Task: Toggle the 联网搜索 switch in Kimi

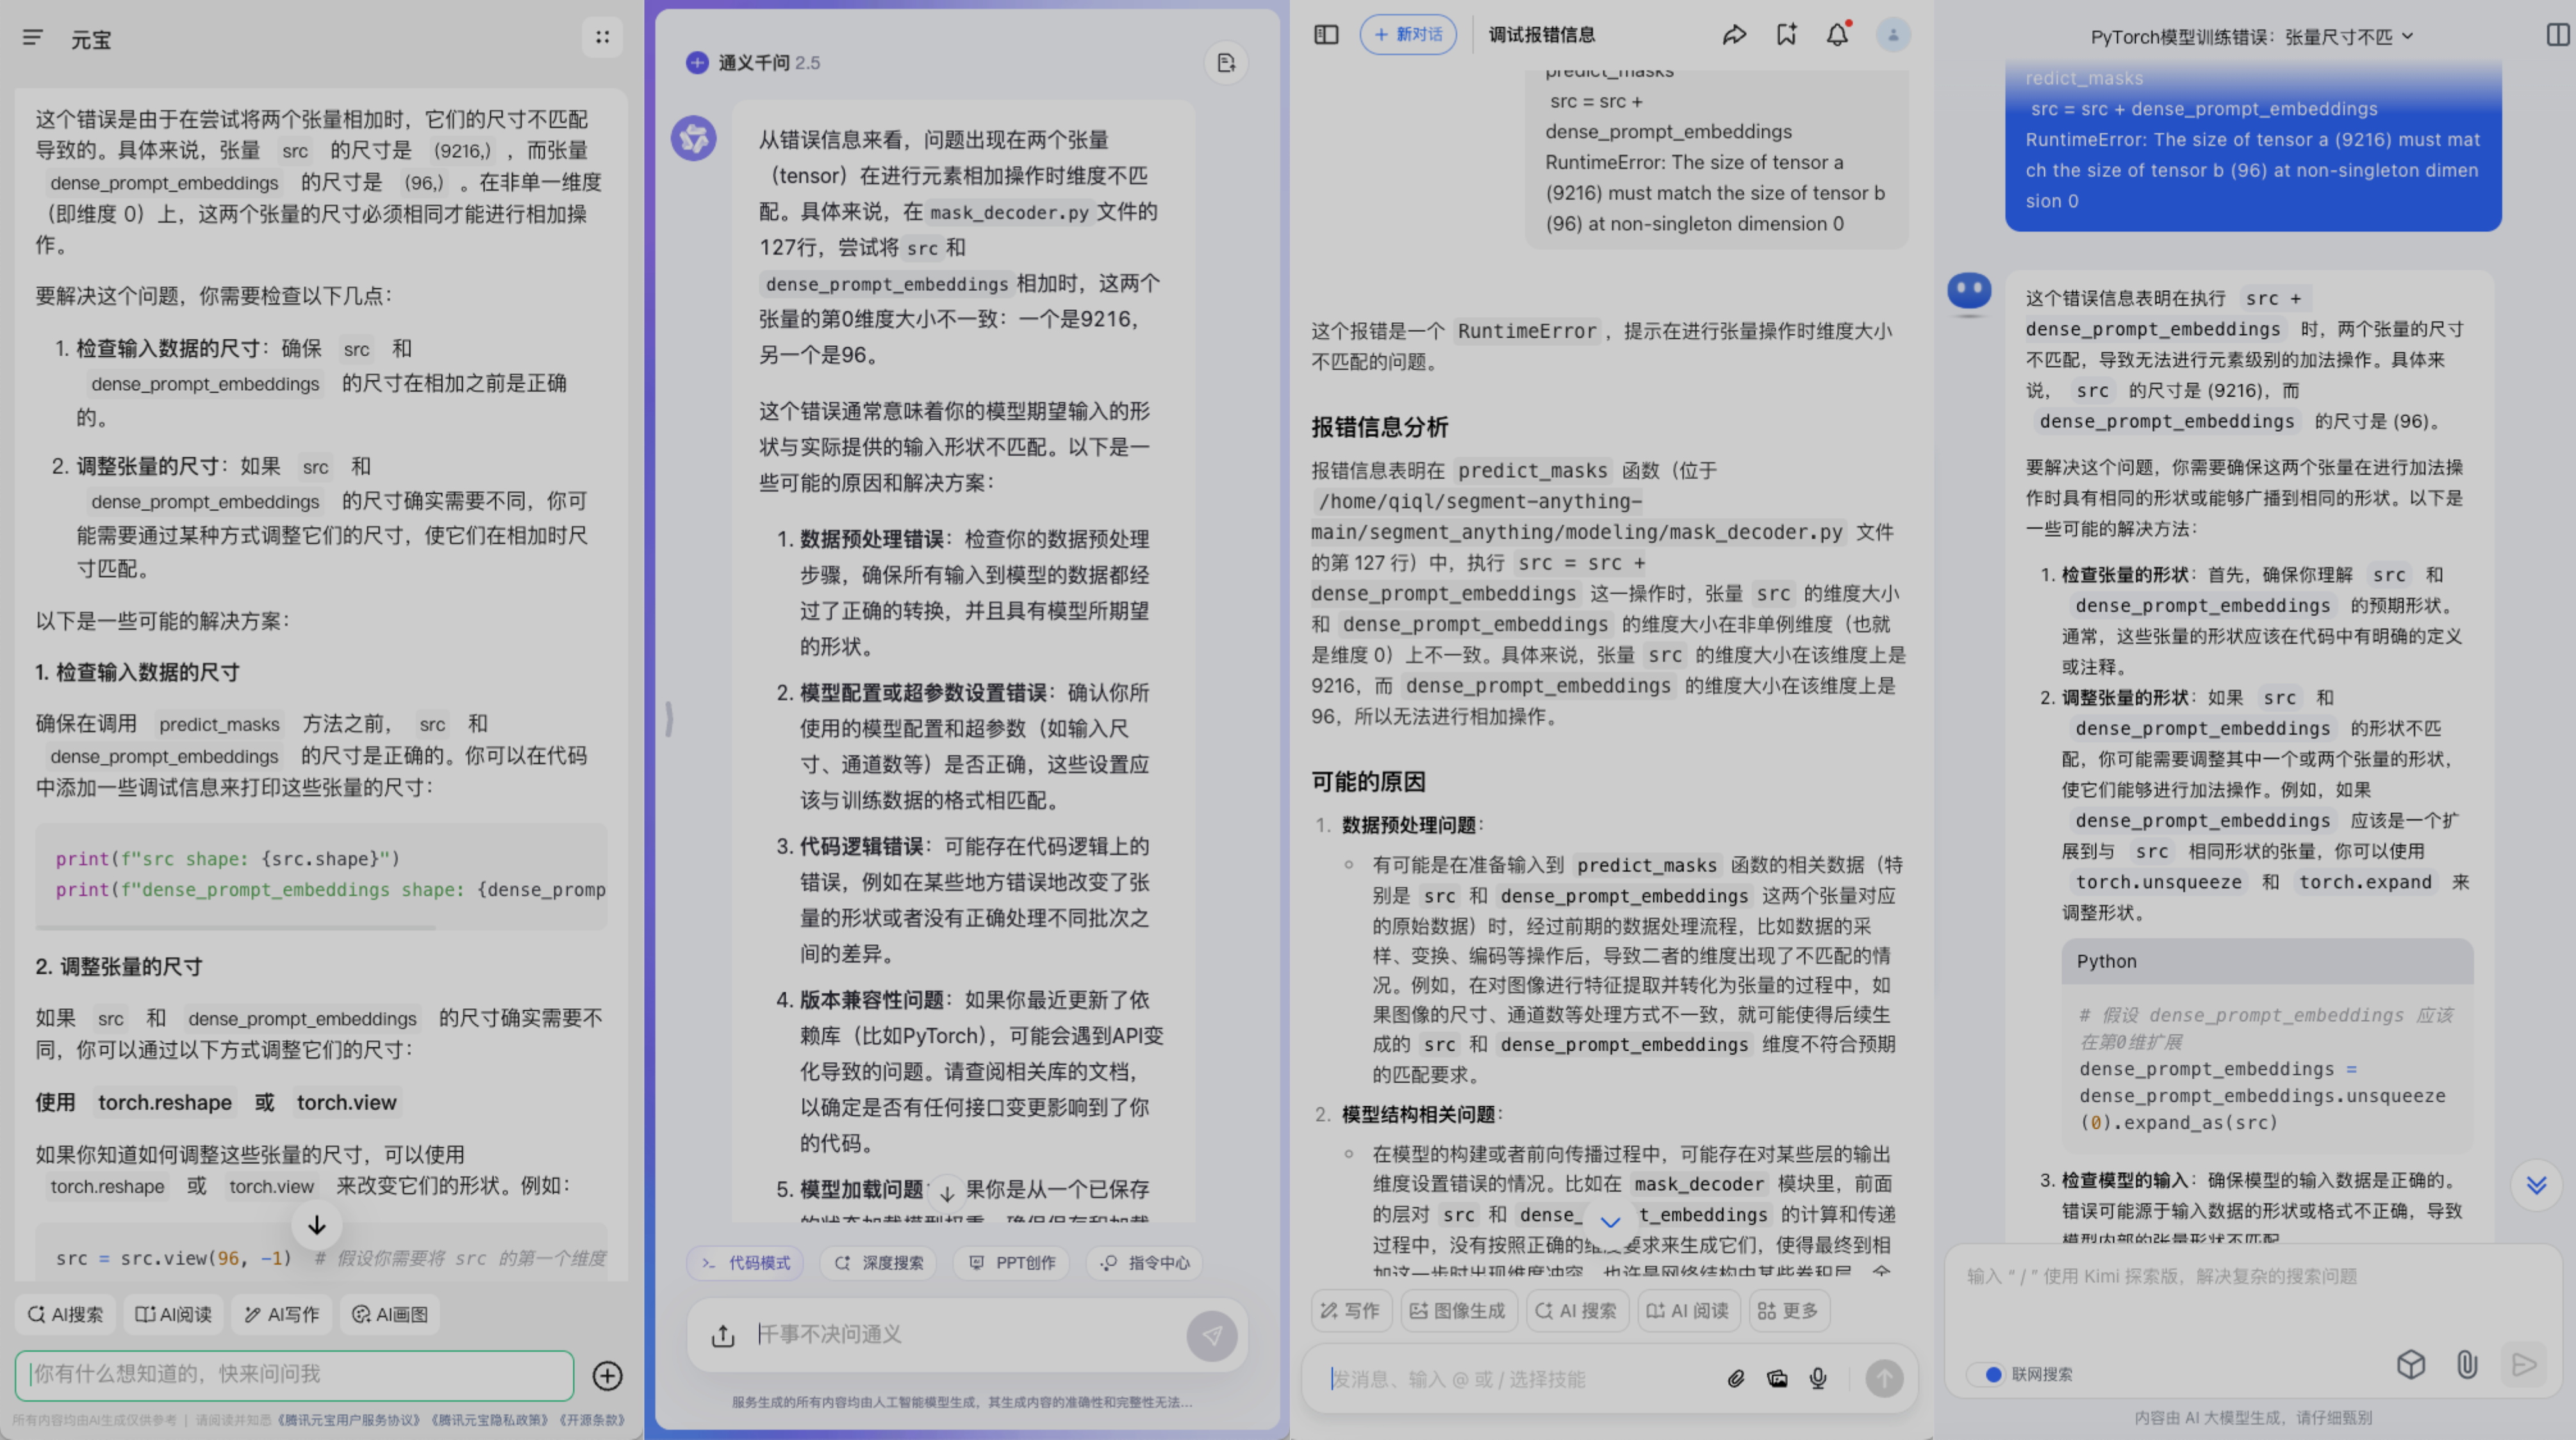Action: (x=1987, y=1374)
